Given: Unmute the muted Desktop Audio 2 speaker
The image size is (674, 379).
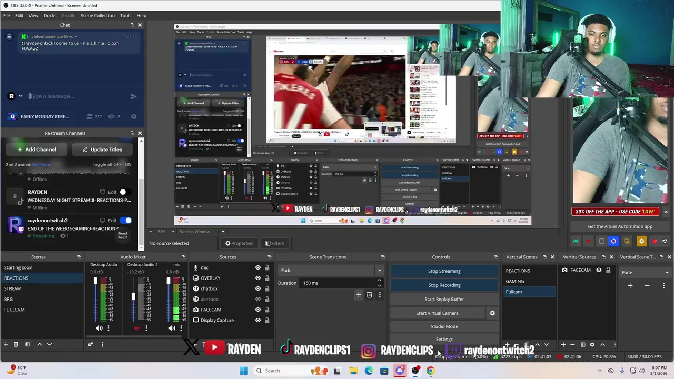Looking at the screenshot, I should tap(137, 328).
